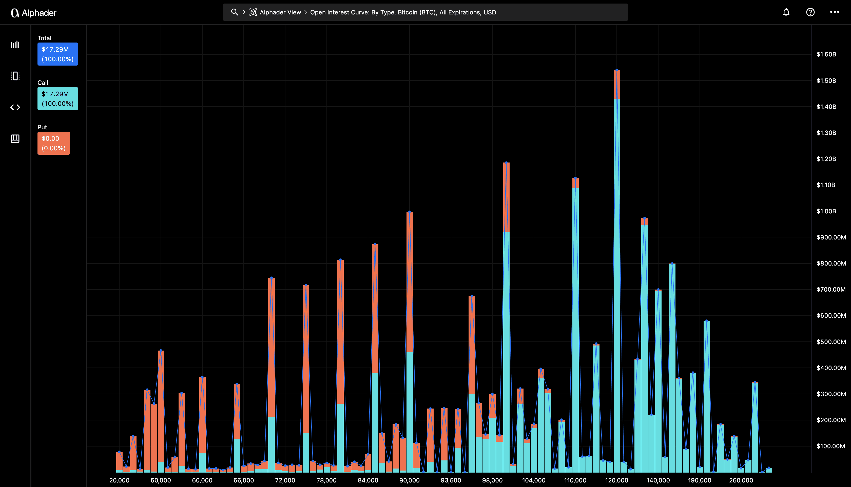Open the search magnifier icon
Image resolution: width=851 pixels, height=487 pixels.
(x=235, y=12)
